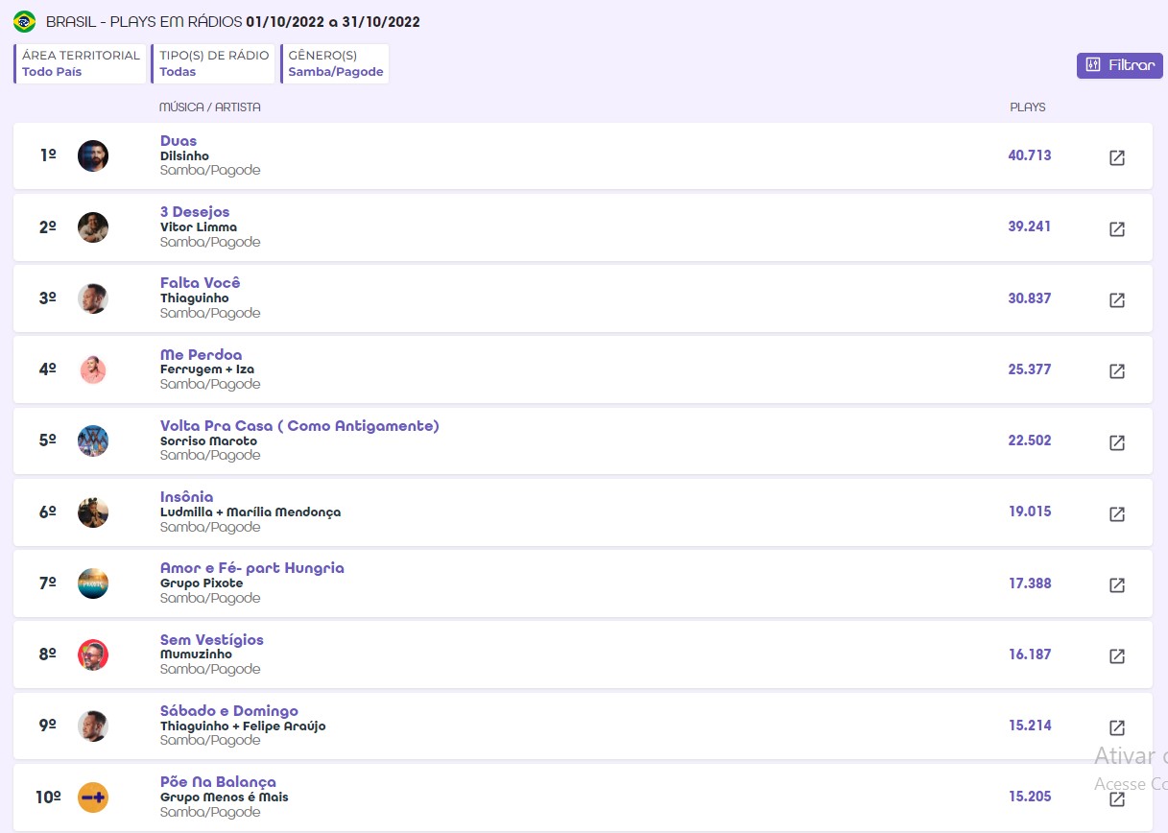Open song title 3 Desejos
Image resolution: width=1168 pixels, height=833 pixels.
tap(195, 212)
